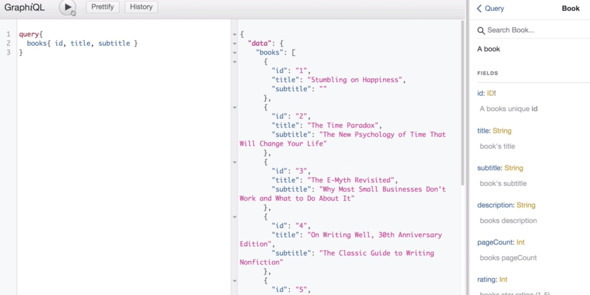The width and height of the screenshot is (590, 295).
Task: Fold the "books" array in the results
Action: pos(234,53)
